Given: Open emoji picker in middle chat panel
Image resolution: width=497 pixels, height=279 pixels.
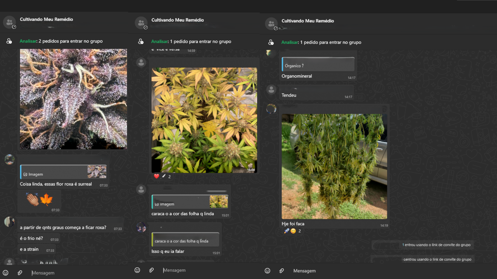Looking at the screenshot, I should click(137, 270).
